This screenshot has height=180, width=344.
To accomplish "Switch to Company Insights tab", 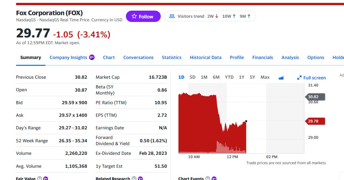I will pyautogui.click(x=68, y=58).
